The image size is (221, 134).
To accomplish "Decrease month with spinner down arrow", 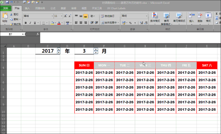I will [96, 53].
